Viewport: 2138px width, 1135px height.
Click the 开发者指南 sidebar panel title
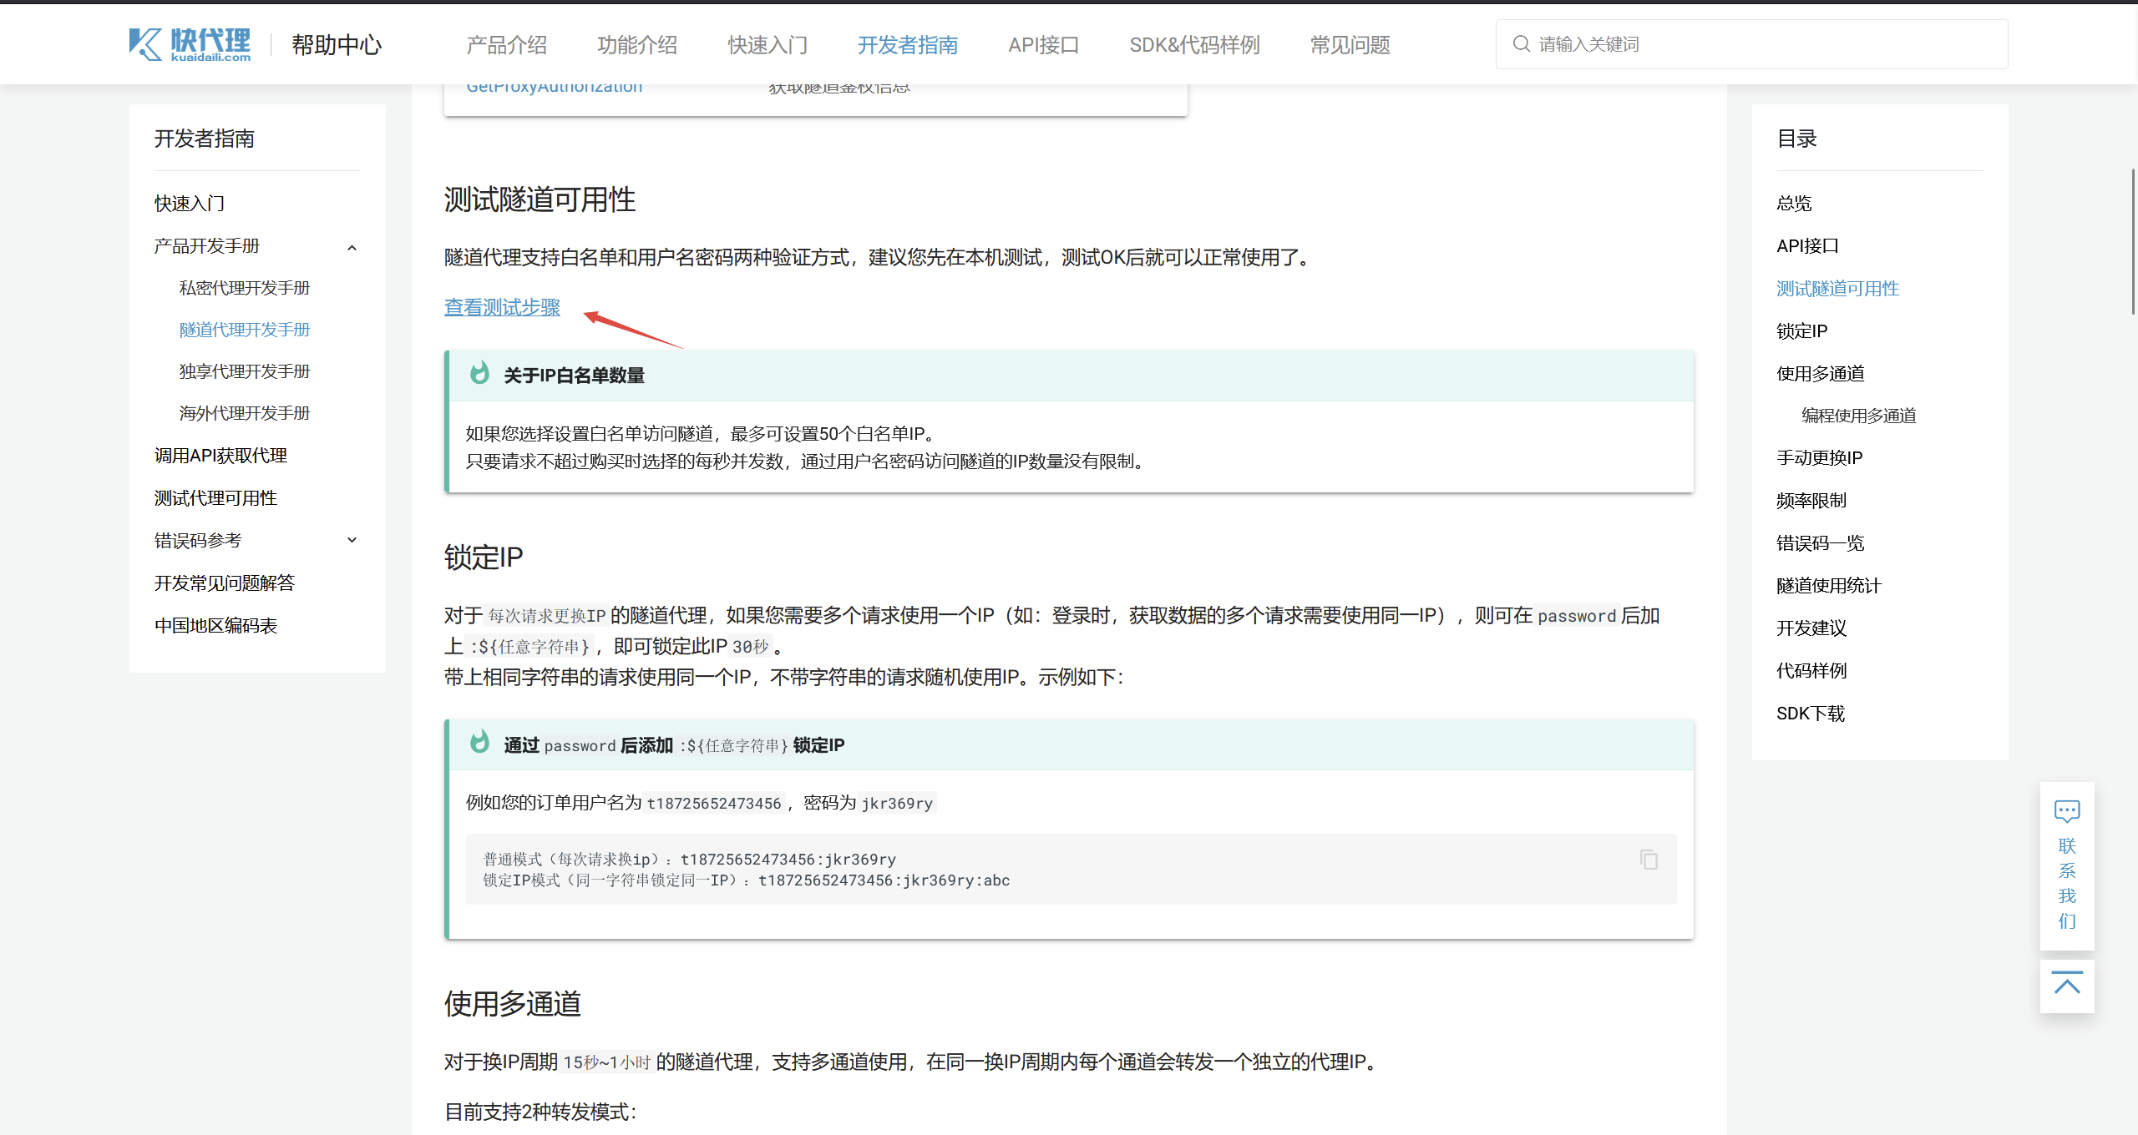[x=205, y=139]
